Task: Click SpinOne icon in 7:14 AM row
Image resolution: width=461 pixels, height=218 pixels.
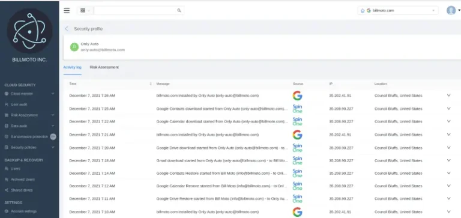Action: [x=297, y=173]
